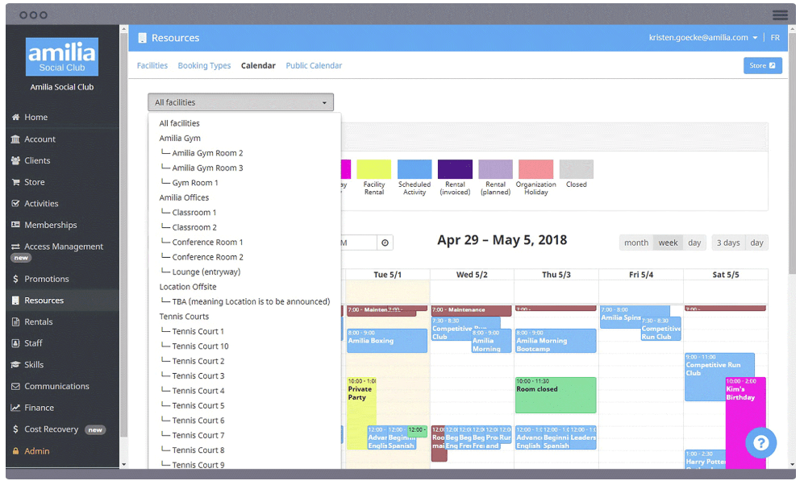Open the Private Party yellow event
This screenshot has height=485, width=804.
(x=361, y=413)
